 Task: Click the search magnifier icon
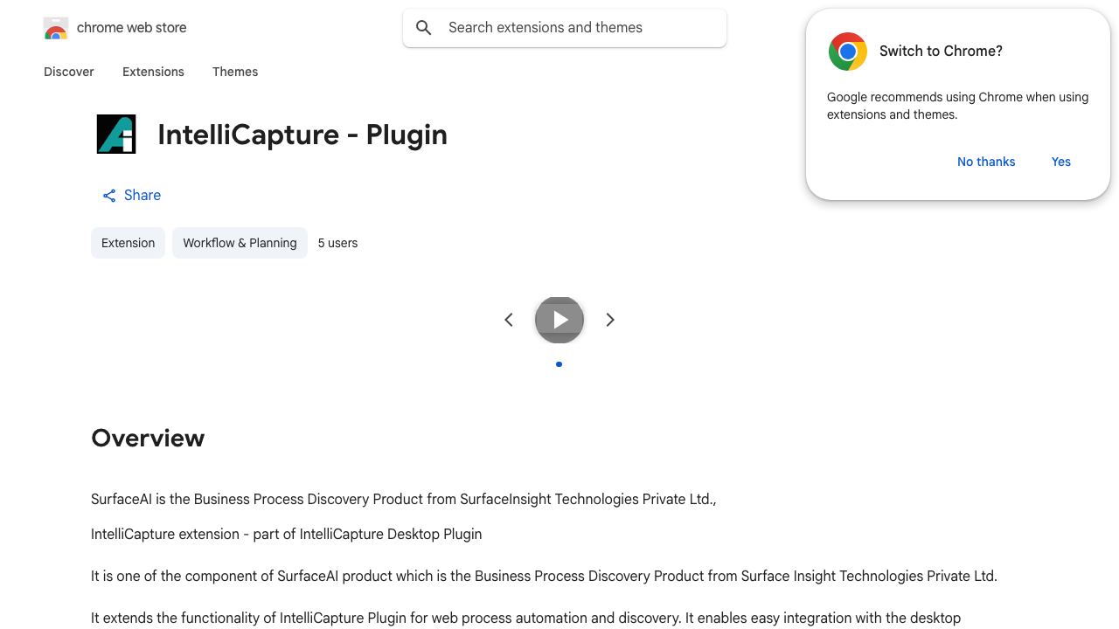click(424, 28)
